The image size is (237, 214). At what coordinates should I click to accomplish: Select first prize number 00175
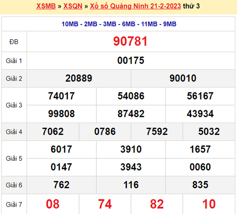pyautogui.click(x=131, y=60)
